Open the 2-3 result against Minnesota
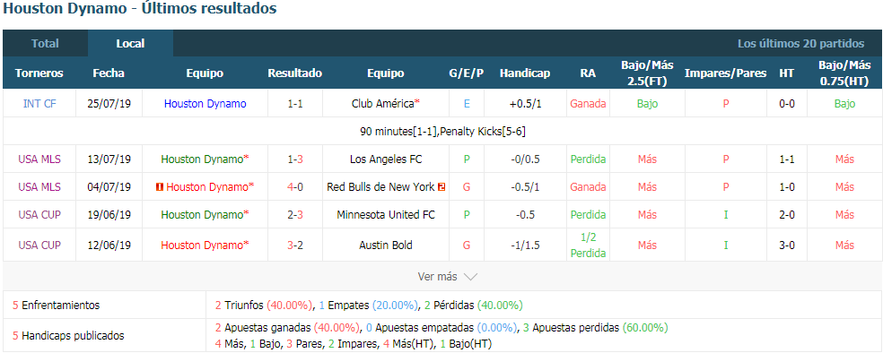 [x=295, y=215]
